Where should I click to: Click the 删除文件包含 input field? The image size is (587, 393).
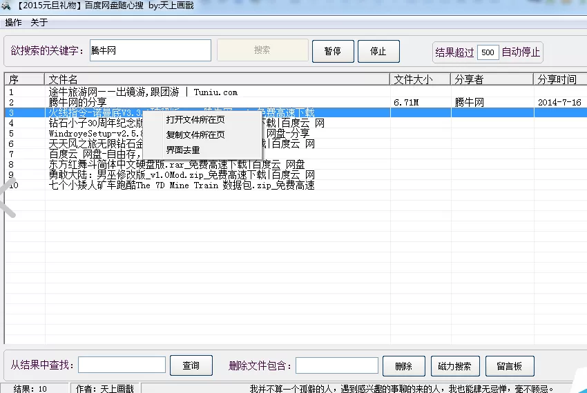pyautogui.click(x=337, y=365)
